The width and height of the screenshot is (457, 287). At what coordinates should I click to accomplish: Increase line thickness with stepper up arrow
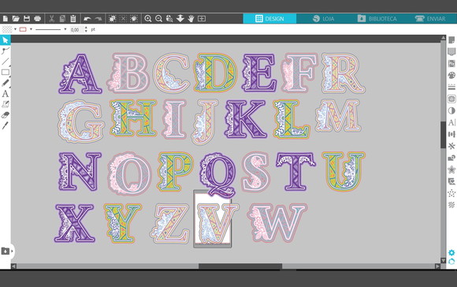tap(86, 28)
